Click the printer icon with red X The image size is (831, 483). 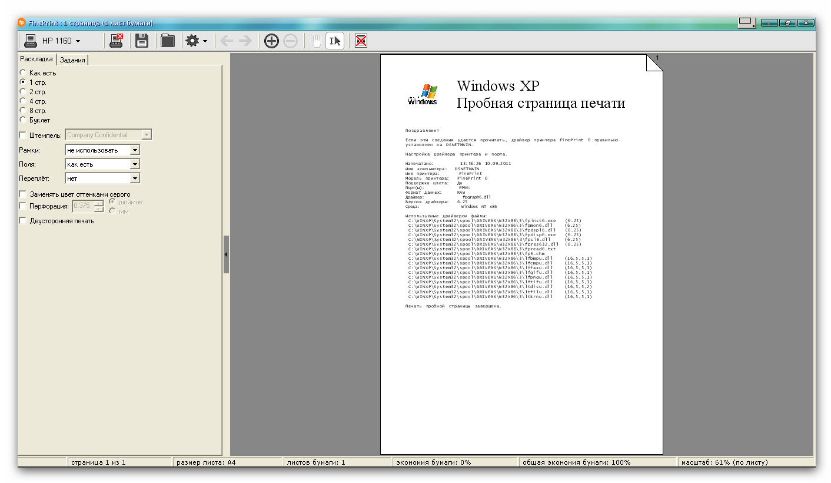[116, 41]
